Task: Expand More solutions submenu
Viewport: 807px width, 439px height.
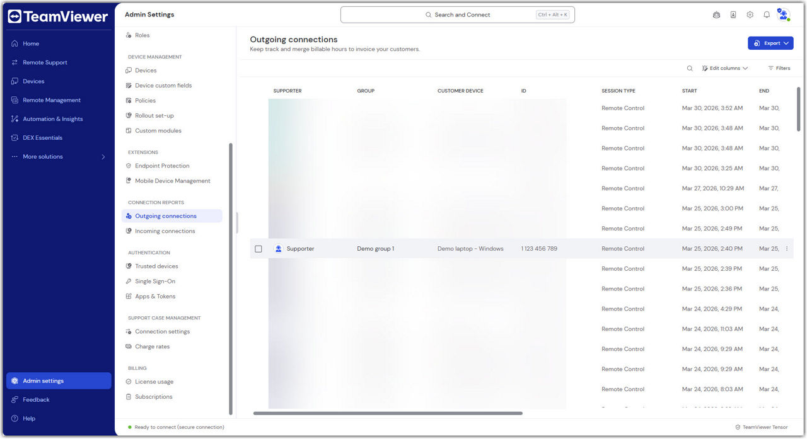Action: click(59, 157)
